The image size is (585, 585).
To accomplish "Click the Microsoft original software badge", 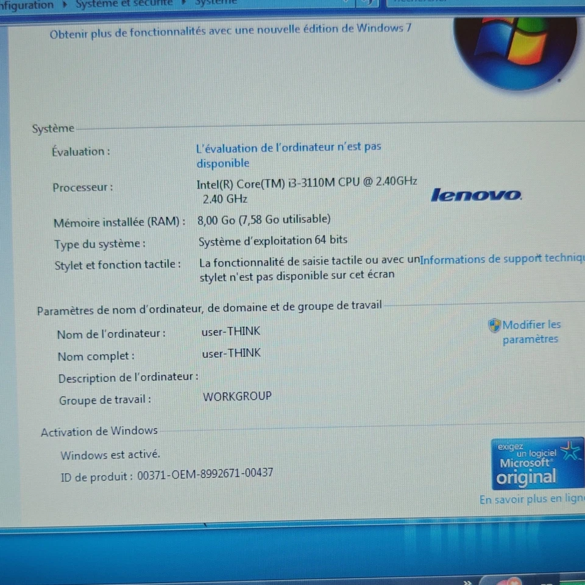I will pyautogui.click(x=537, y=464).
